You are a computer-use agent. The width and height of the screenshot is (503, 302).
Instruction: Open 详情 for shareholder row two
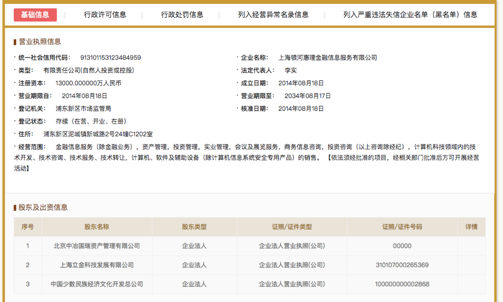[x=471, y=265]
